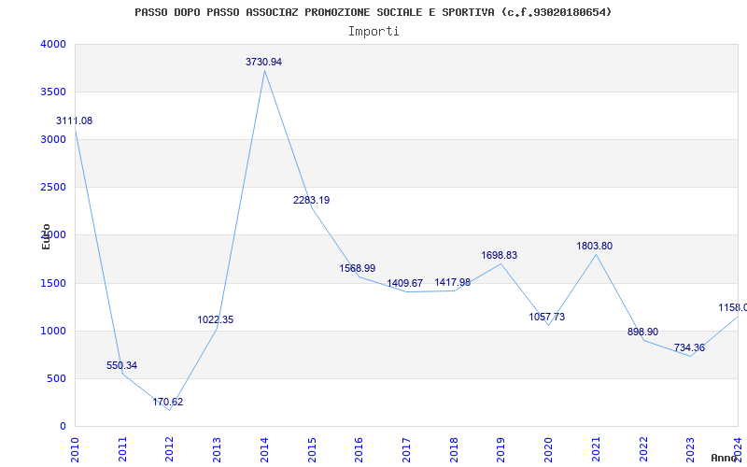
Task: Select data label 898.90
Action: click(642, 333)
